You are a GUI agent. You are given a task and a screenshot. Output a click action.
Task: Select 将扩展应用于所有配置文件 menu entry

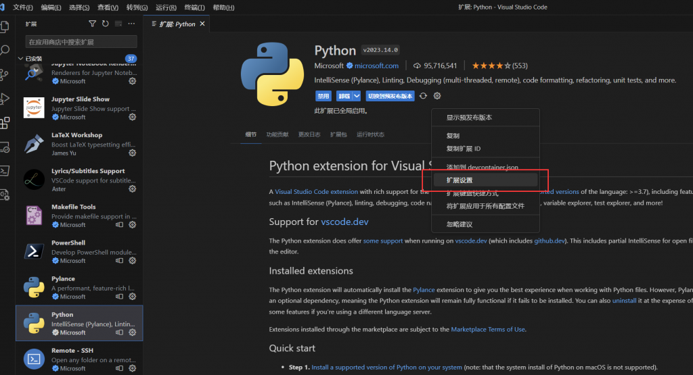485,206
